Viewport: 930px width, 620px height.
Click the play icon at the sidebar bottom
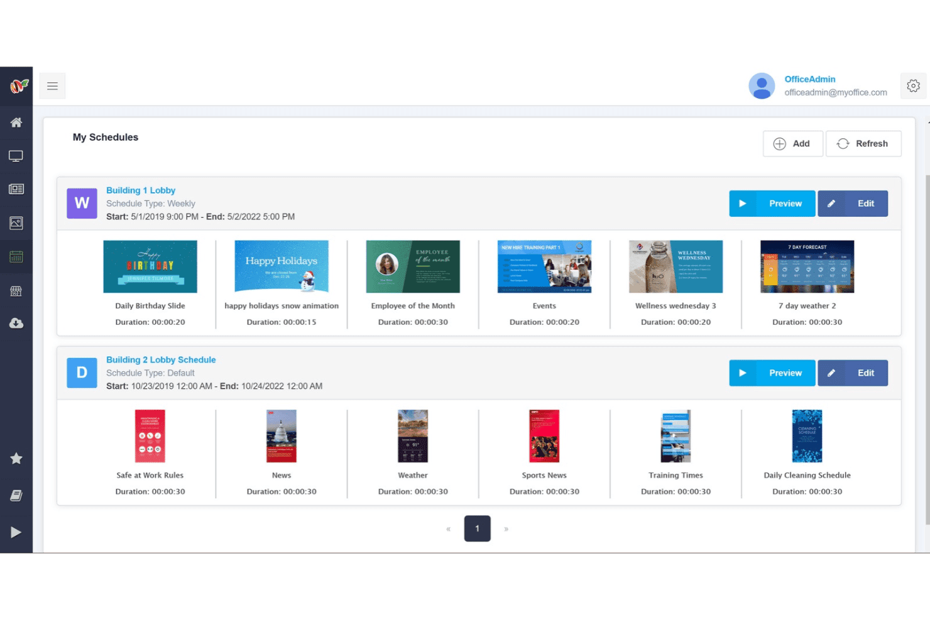point(16,533)
